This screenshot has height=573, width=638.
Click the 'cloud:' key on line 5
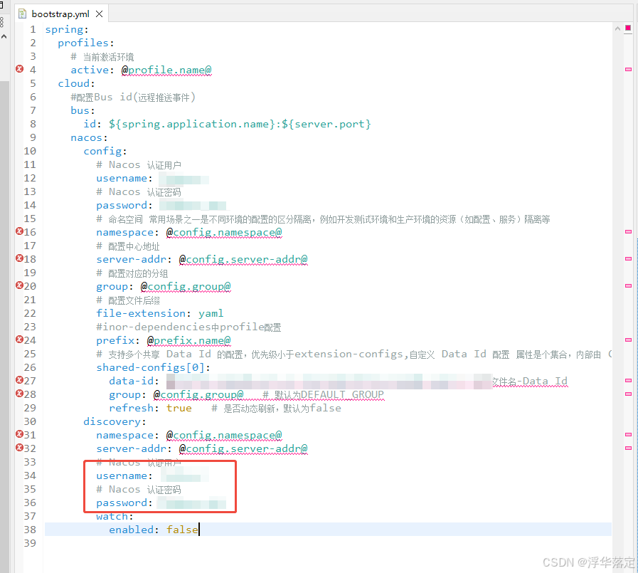click(76, 83)
